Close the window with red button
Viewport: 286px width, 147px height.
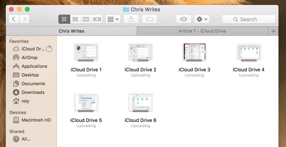pyautogui.click(x=11, y=9)
